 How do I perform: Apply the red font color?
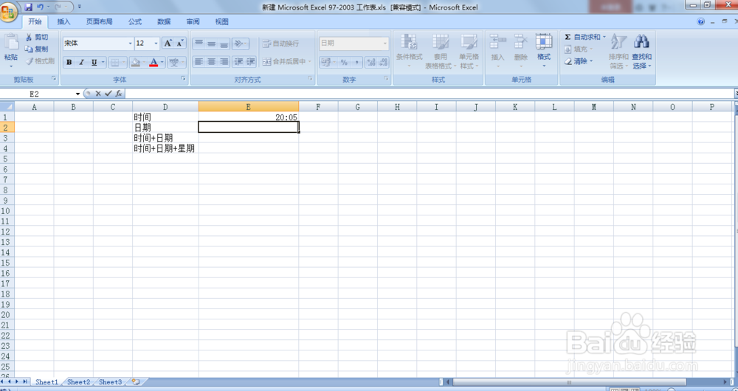pos(154,62)
